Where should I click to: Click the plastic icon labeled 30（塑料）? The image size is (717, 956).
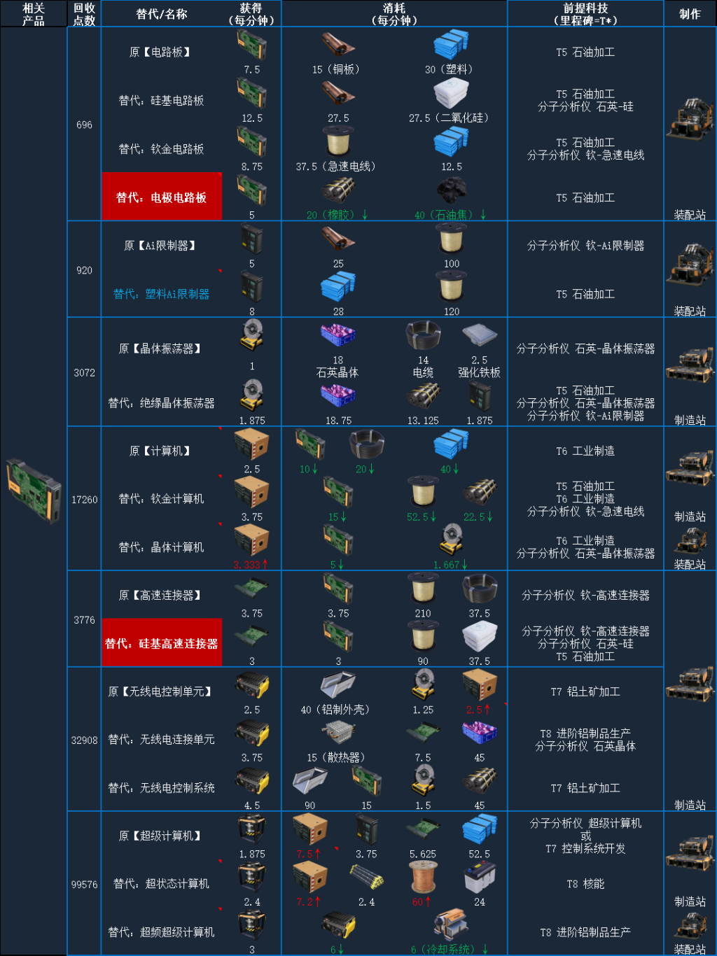[x=451, y=45]
